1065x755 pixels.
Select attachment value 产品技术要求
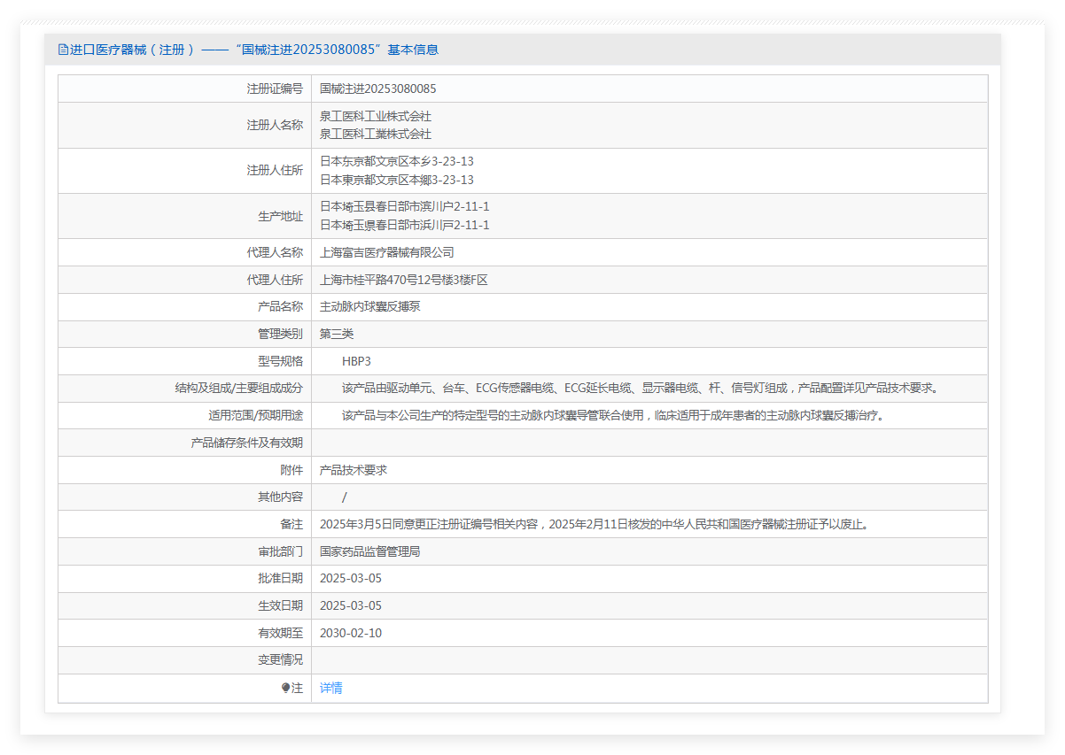point(354,470)
